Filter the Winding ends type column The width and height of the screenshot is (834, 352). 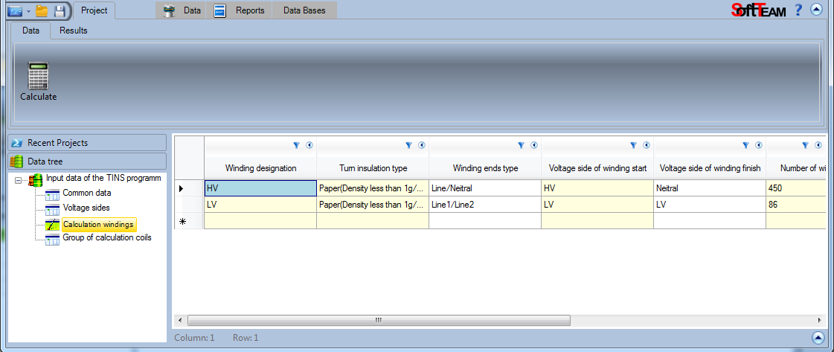coord(522,144)
